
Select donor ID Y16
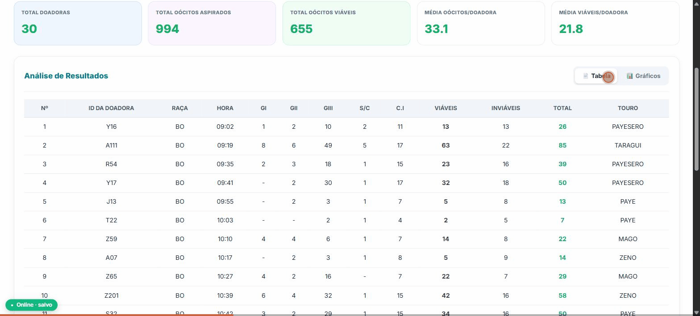[111, 127]
